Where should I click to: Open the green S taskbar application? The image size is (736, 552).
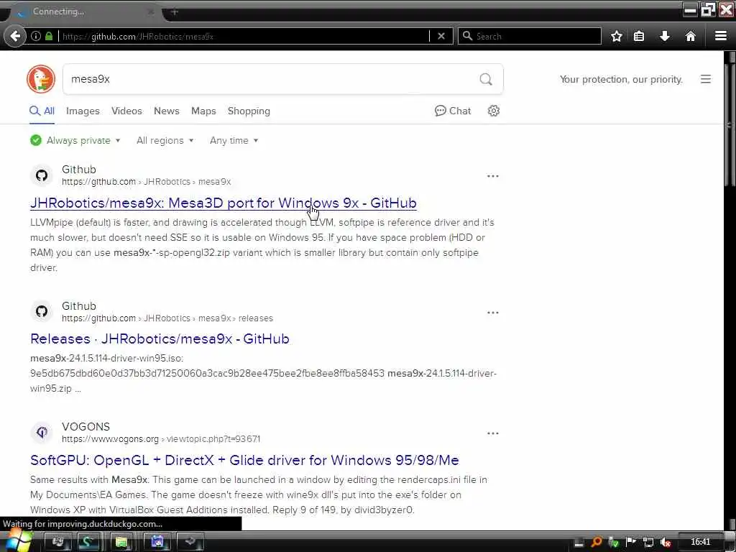click(x=88, y=542)
